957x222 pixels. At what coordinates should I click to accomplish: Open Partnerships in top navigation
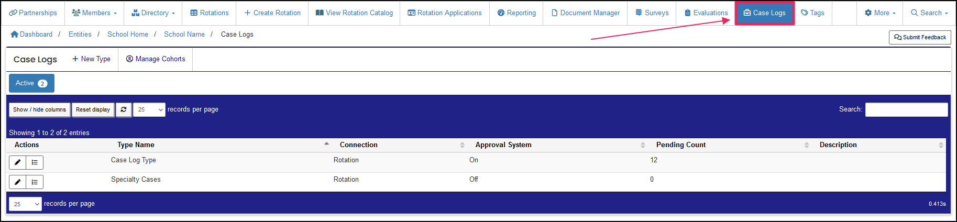point(33,13)
